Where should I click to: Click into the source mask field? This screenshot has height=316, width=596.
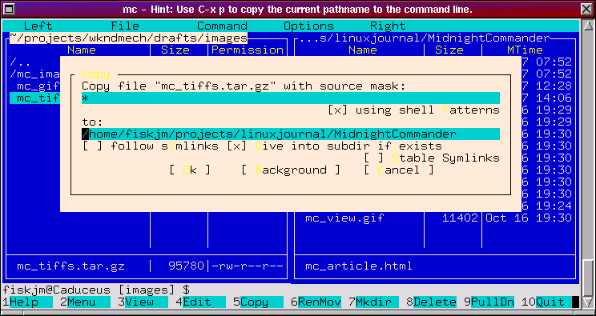[291, 98]
